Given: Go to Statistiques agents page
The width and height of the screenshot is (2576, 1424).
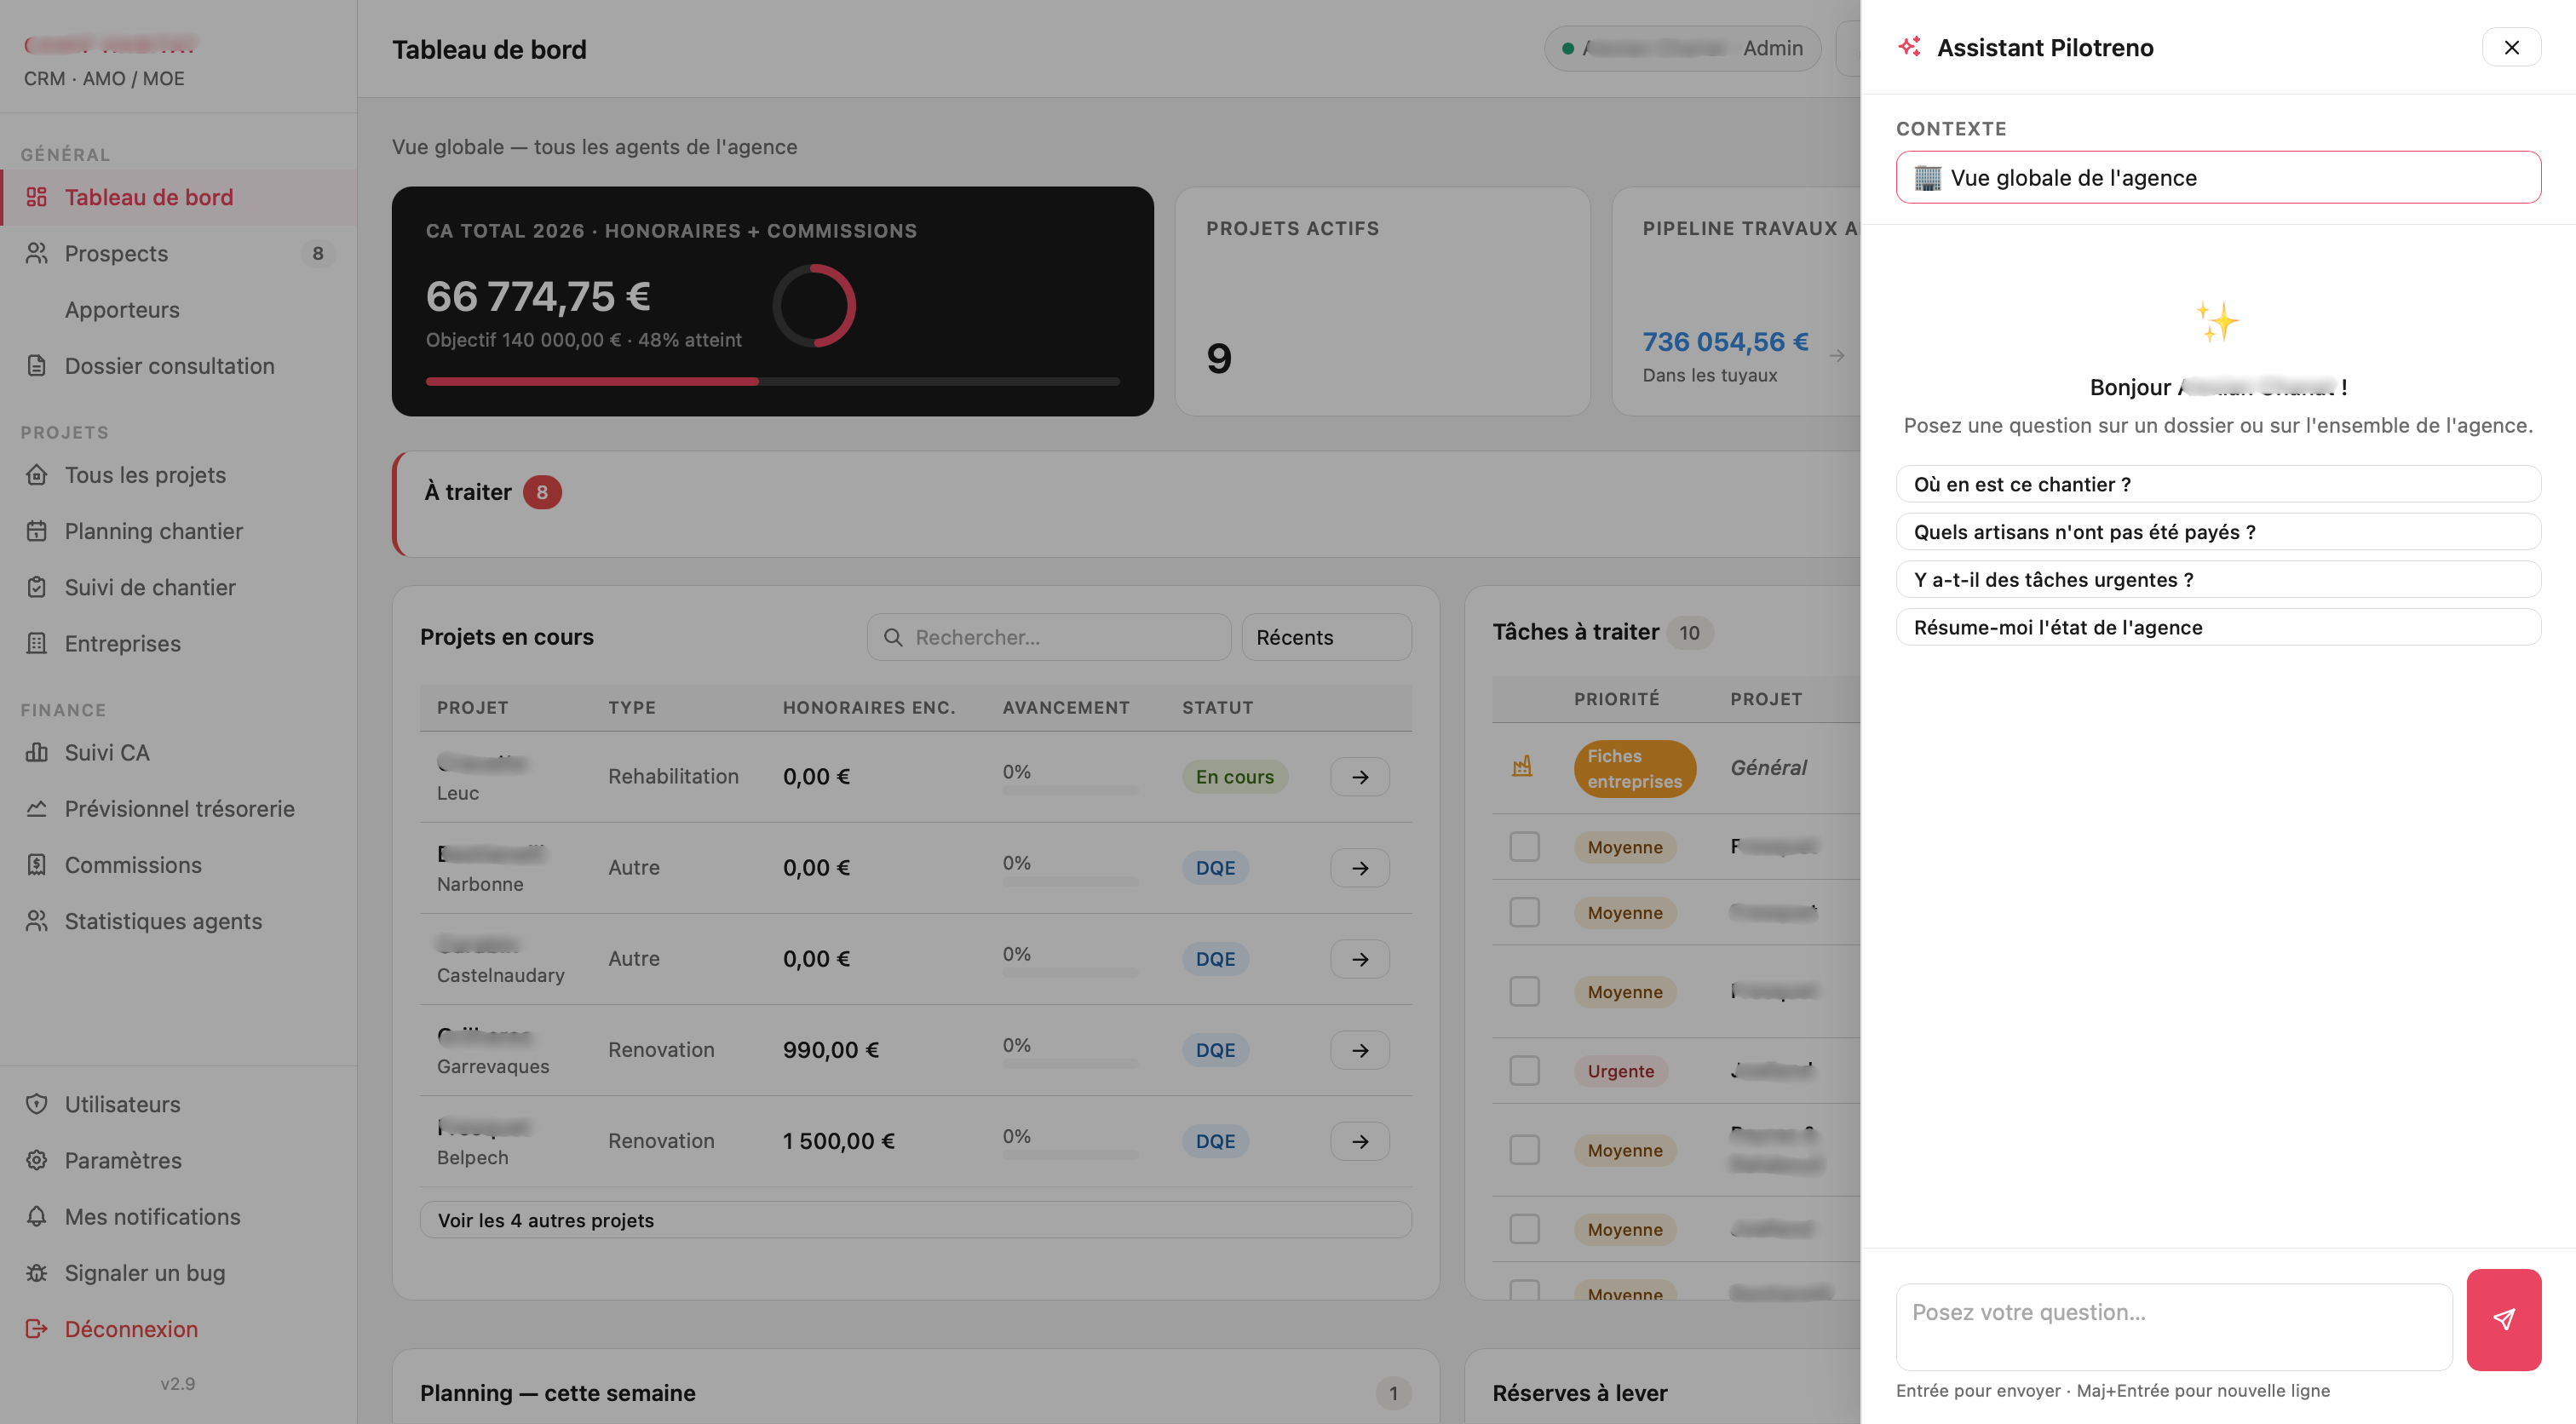Looking at the screenshot, I should point(178,921).
